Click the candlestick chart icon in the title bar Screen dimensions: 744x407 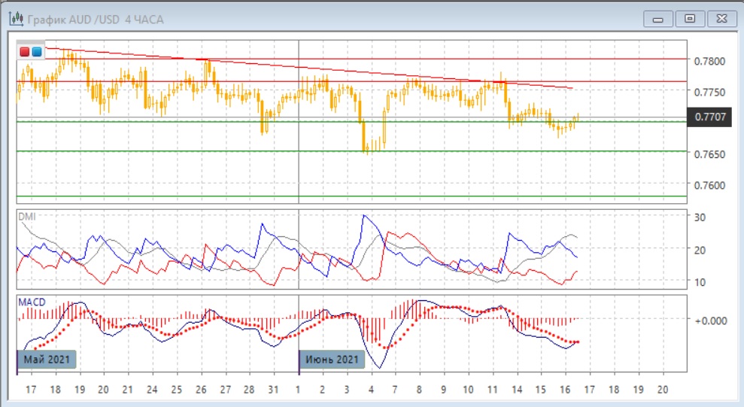pos(14,19)
